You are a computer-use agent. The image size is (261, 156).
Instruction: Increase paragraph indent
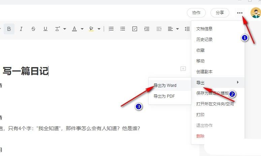pos(146,29)
